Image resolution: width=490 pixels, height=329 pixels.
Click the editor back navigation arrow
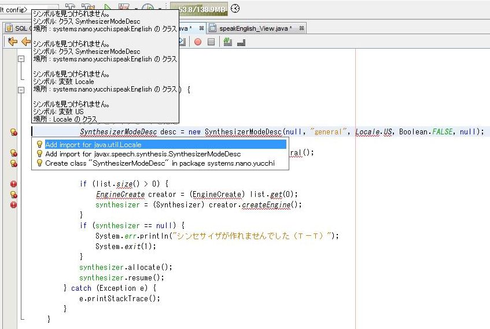pyautogui.click(x=25, y=42)
